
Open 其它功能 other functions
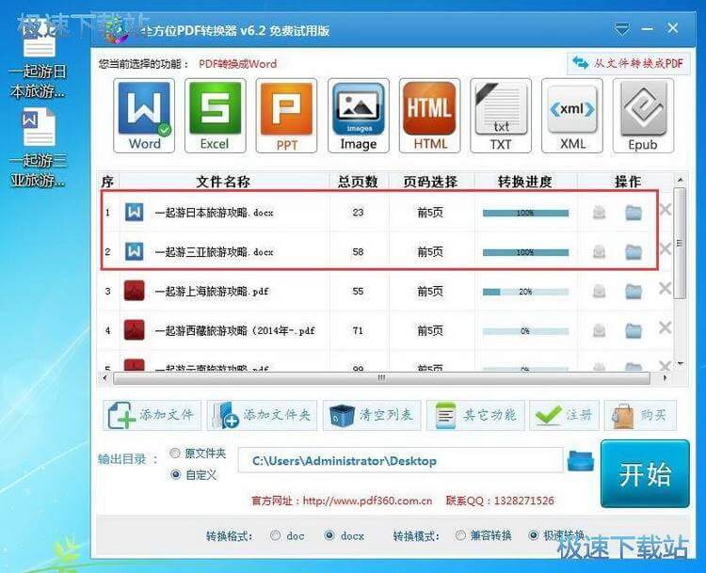pyautogui.click(x=476, y=415)
